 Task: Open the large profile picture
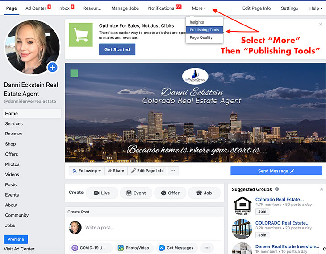pos(32,47)
